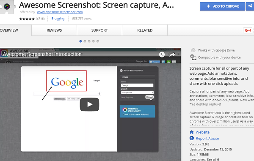The height and width of the screenshot is (161, 254).
Task: Click the Version 3.9.8 text
Action: (x=199, y=144)
